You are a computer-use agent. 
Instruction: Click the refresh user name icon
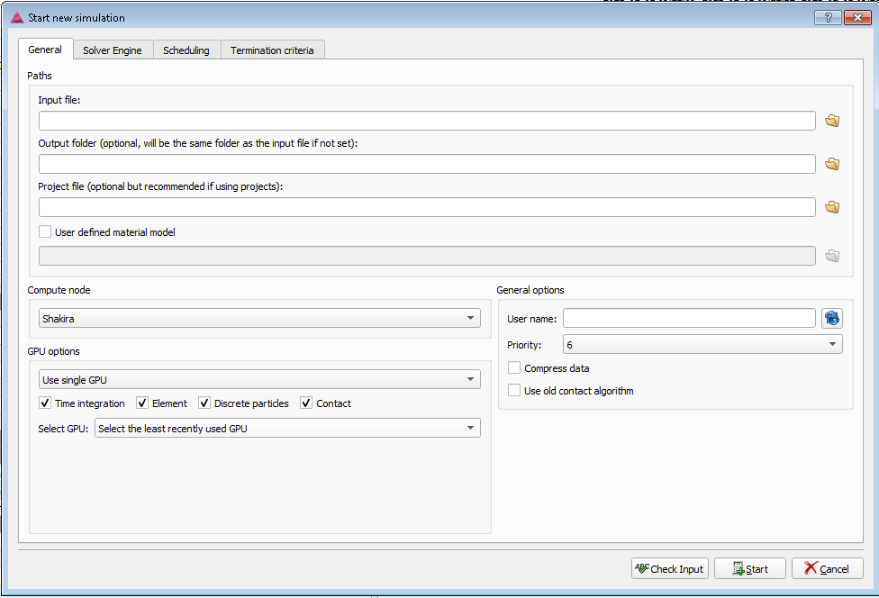[x=831, y=318]
